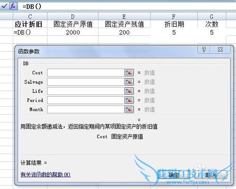Screen dimensions: 236x189
Task: Cancel the dialog with 取消 button
Action: pyautogui.click(x=211, y=175)
